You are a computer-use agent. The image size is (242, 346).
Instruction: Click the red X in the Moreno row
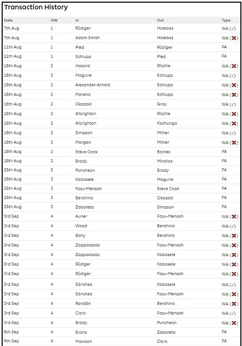click(x=233, y=95)
